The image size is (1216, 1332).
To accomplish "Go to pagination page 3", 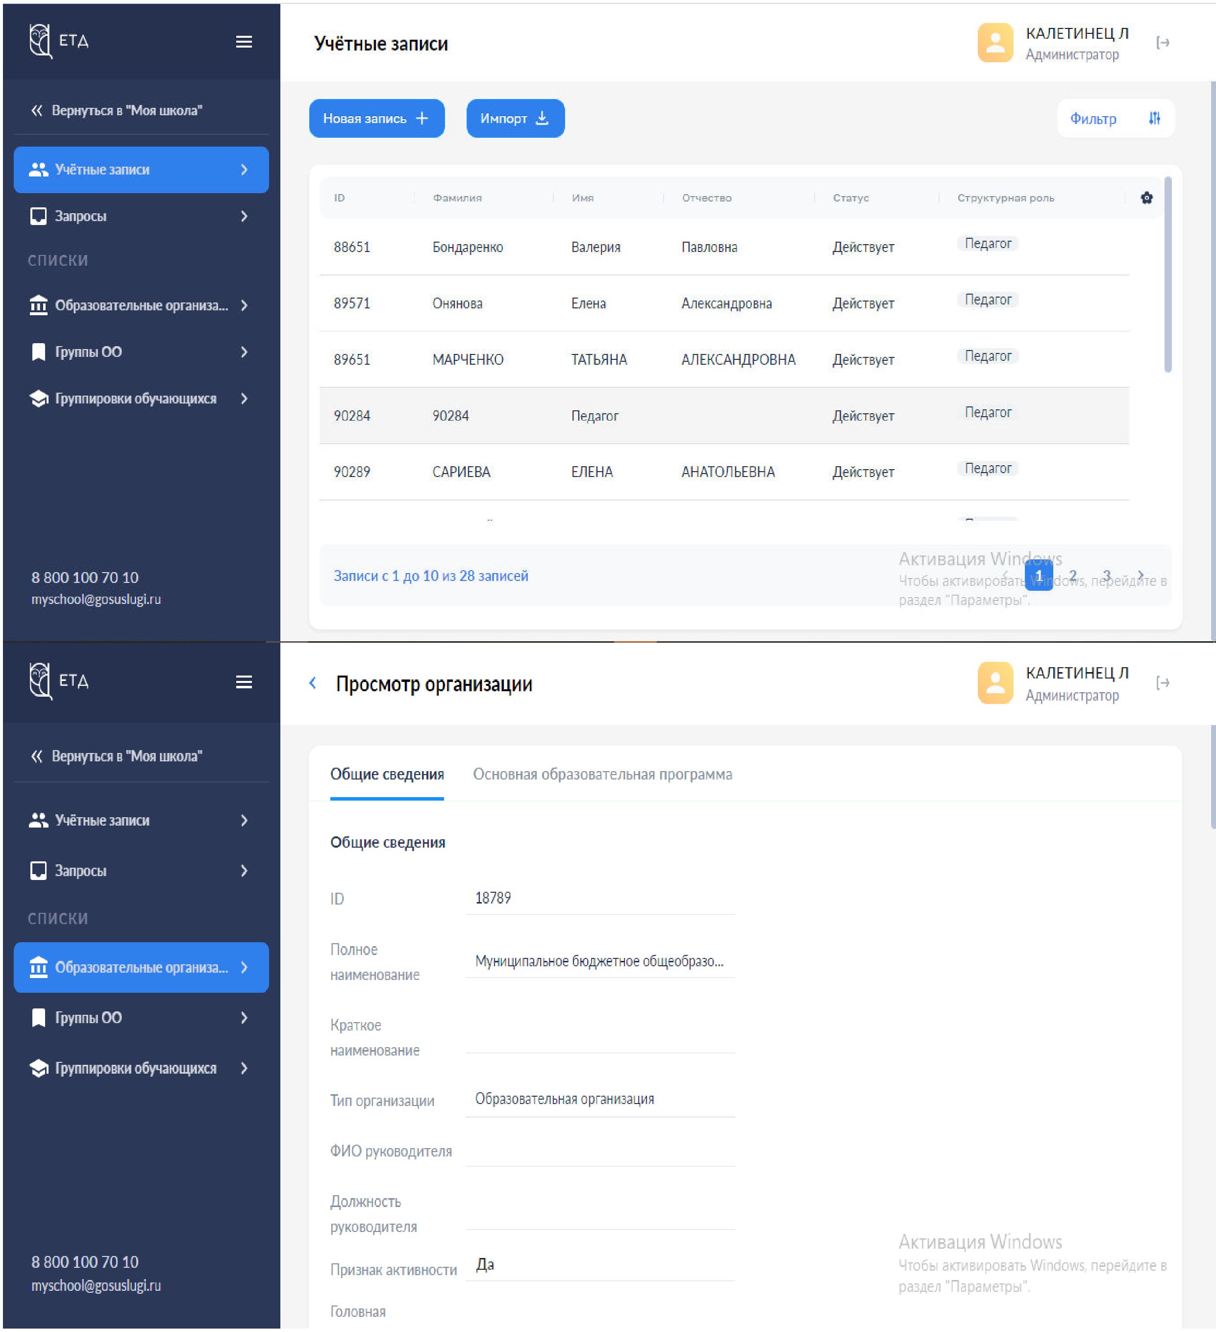I will click(x=1106, y=576).
